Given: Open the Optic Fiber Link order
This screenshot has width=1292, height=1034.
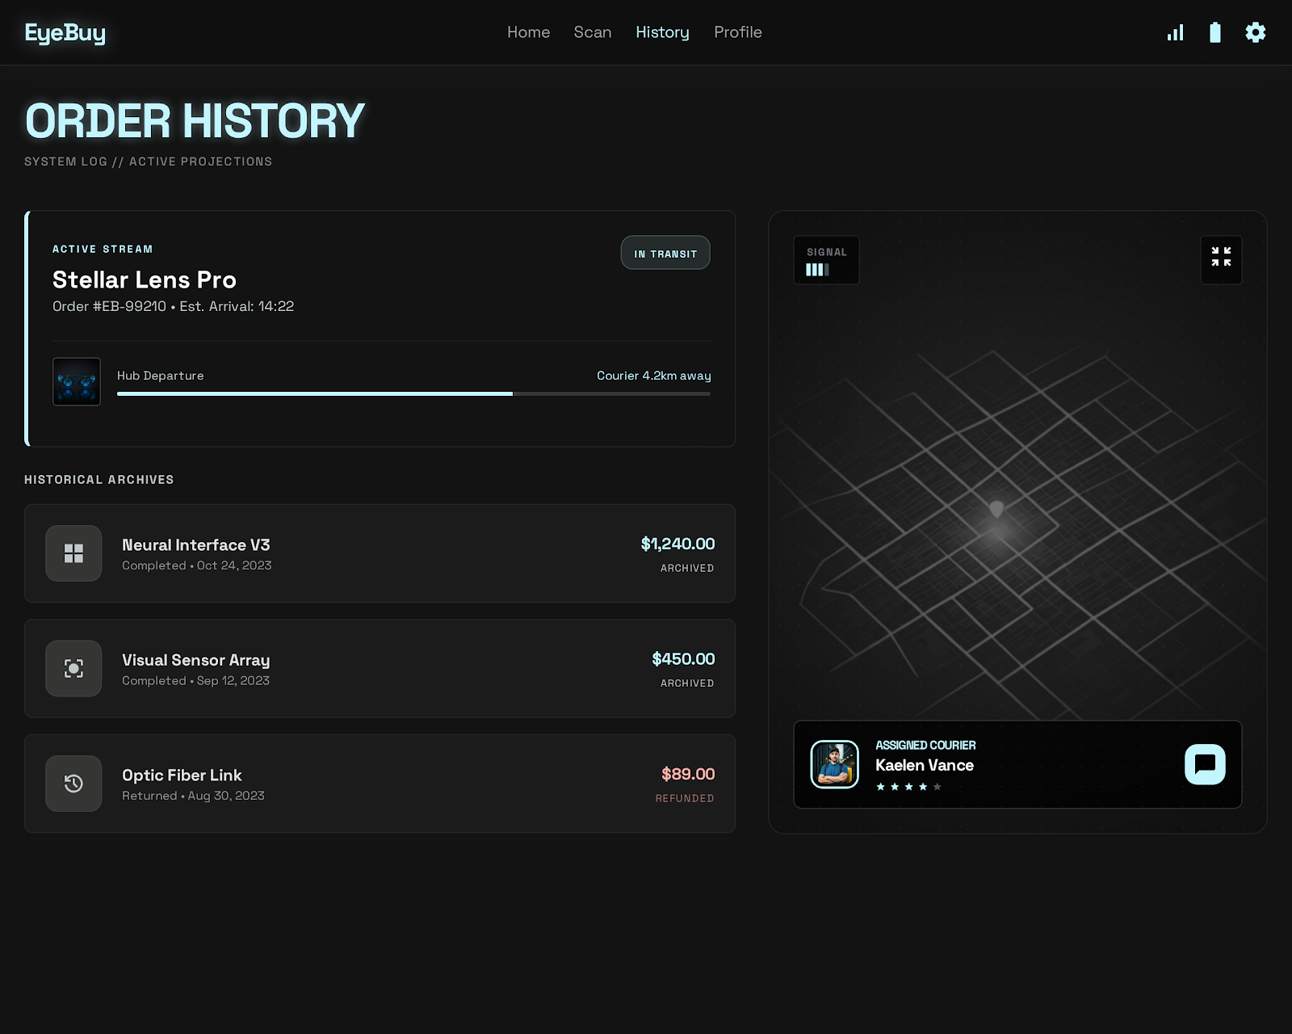Looking at the screenshot, I should pos(380,784).
